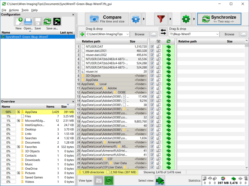Open the T:\Bkup-WrenIT path dropdown
This screenshot has width=249, height=186.
[217, 34]
